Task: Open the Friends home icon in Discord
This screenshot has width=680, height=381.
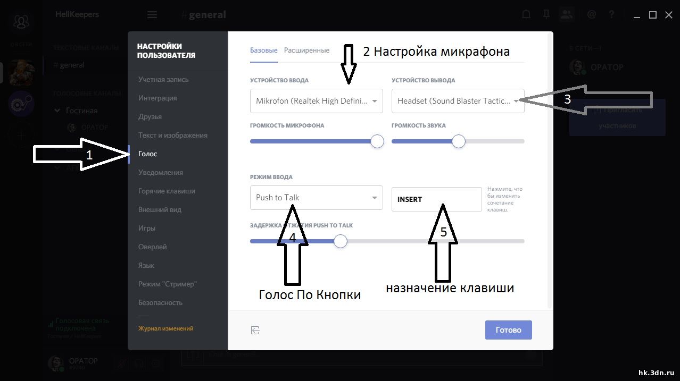Action: click(x=21, y=22)
